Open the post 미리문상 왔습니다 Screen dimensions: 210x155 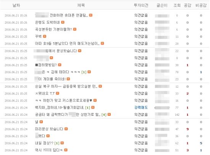49,129
